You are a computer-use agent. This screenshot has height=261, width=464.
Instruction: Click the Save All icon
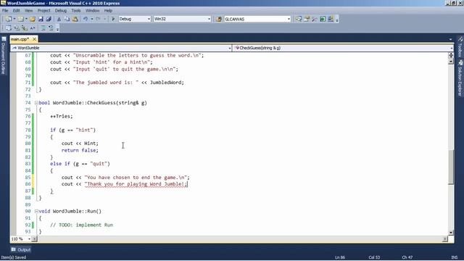[x=49, y=19]
